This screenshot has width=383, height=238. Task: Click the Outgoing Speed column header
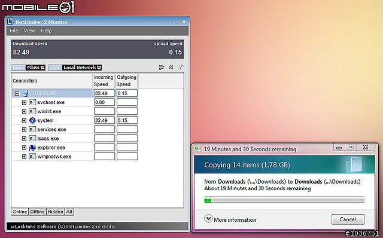126,81
